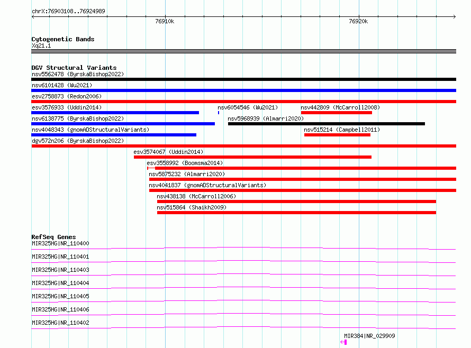
Task: Click the ruler's left end arrow
Action: pos(33,16)
